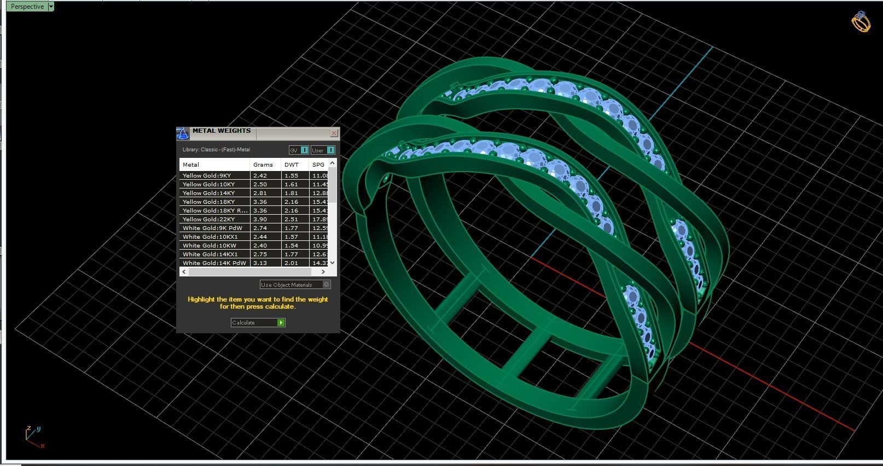Click the vertical scrollbar thumb in metal list
Image resolution: width=883 pixels, height=466 pixels.
[x=333, y=185]
